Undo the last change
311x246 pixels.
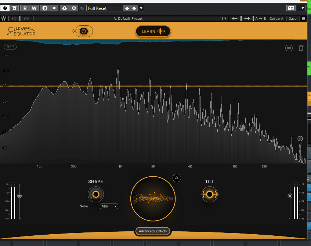[x=14, y=18]
